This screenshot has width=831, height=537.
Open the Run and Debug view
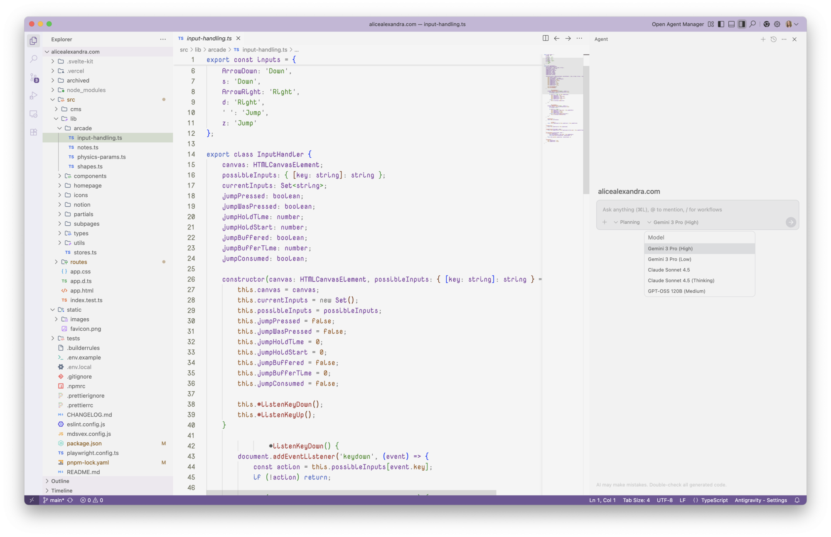pos(34,96)
